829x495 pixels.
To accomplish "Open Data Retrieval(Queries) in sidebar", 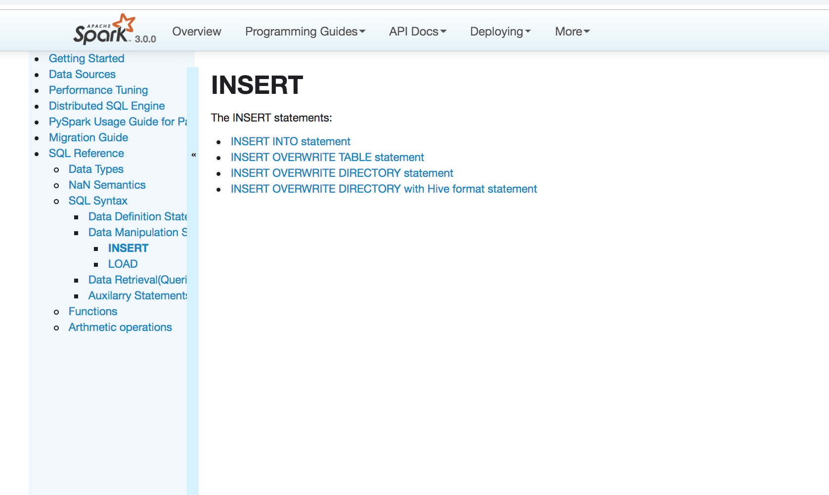I will click(x=138, y=280).
